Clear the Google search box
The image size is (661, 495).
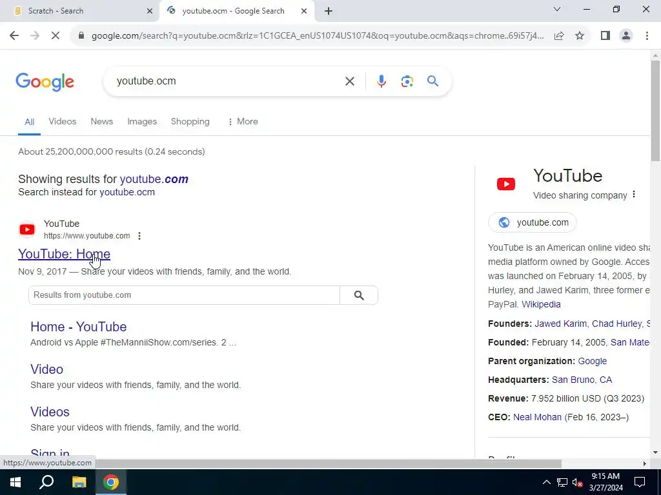349,81
